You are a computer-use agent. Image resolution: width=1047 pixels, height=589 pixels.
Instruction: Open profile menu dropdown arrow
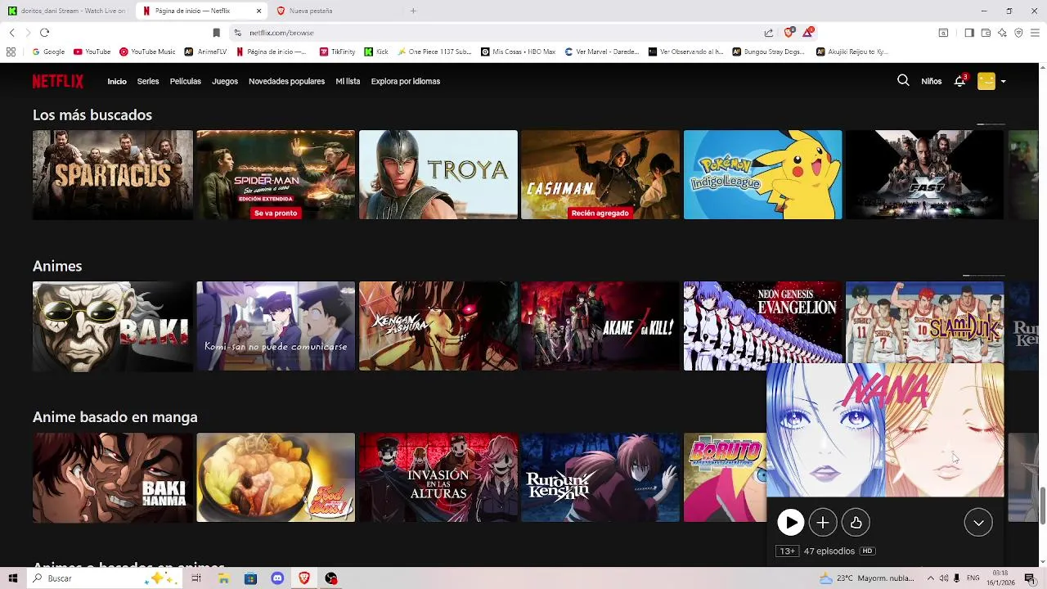pyautogui.click(x=1003, y=82)
